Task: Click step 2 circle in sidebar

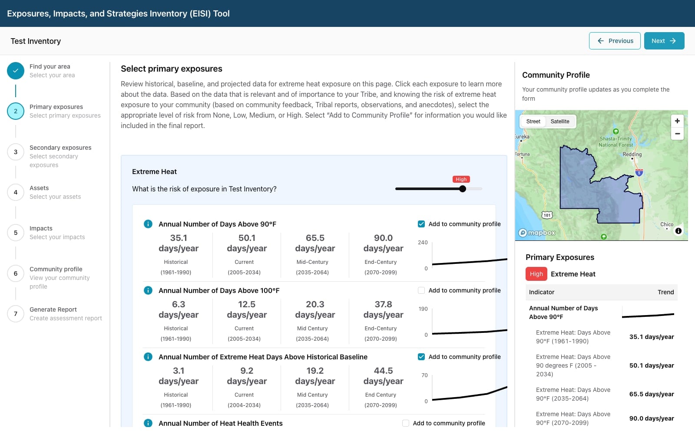Action: coord(16,111)
